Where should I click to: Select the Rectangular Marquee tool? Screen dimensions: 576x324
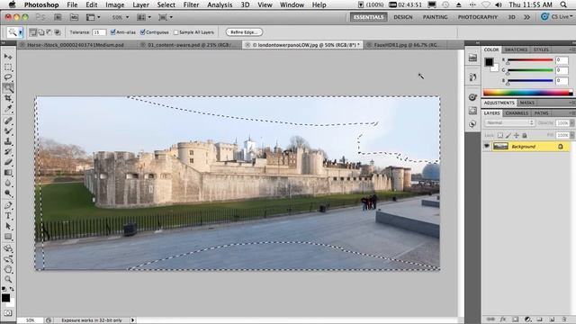[x=8, y=67]
